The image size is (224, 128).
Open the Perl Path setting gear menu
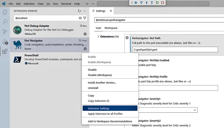pos(127,38)
